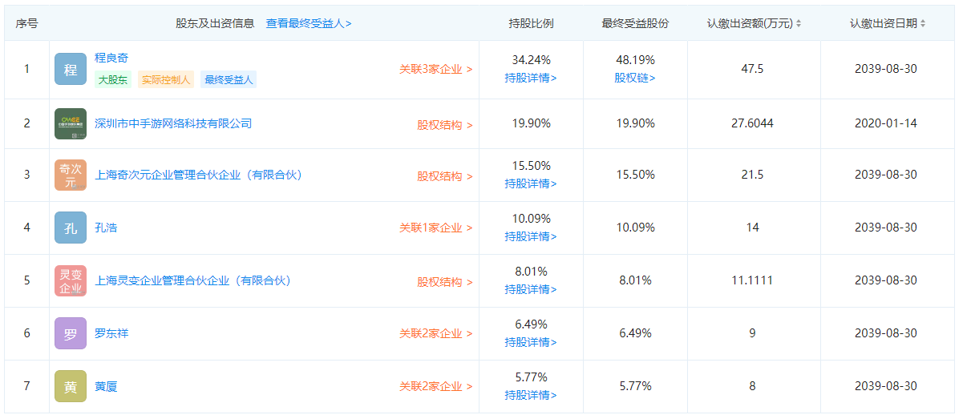Expand 股权结构 for 深圳市中手游网络科技有限公司
The image size is (963, 419).
click(x=444, y=125)
